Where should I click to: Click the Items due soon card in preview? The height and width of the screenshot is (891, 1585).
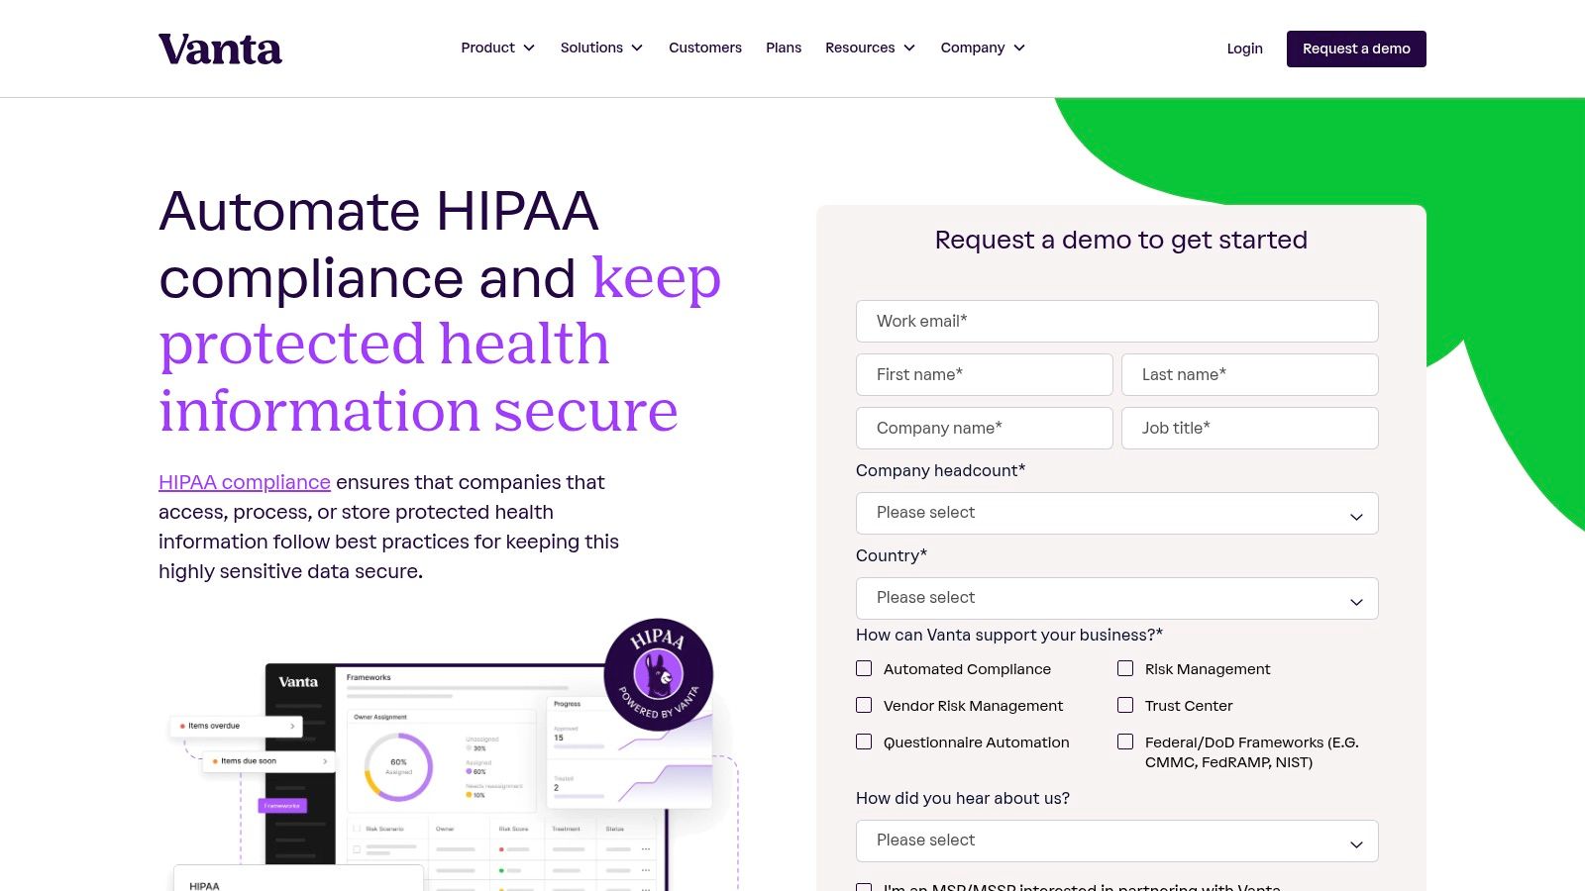[269, 762]
